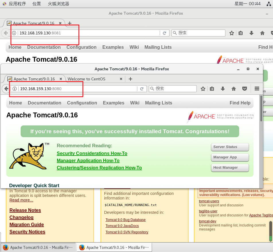
Task: Open Security Notices link in the rear window
Action: tap(27, 232)
